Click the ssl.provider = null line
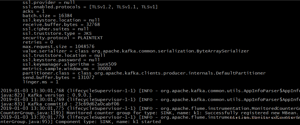The width and height of the screenshot is (300, 125). point(47,2)
